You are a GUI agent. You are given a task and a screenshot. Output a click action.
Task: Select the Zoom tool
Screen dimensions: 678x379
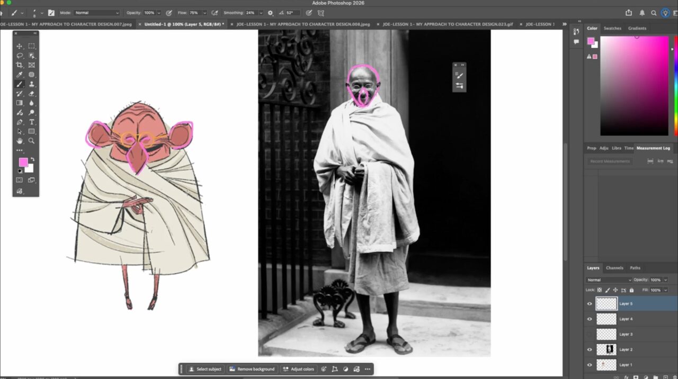click(x=31, y=141)
